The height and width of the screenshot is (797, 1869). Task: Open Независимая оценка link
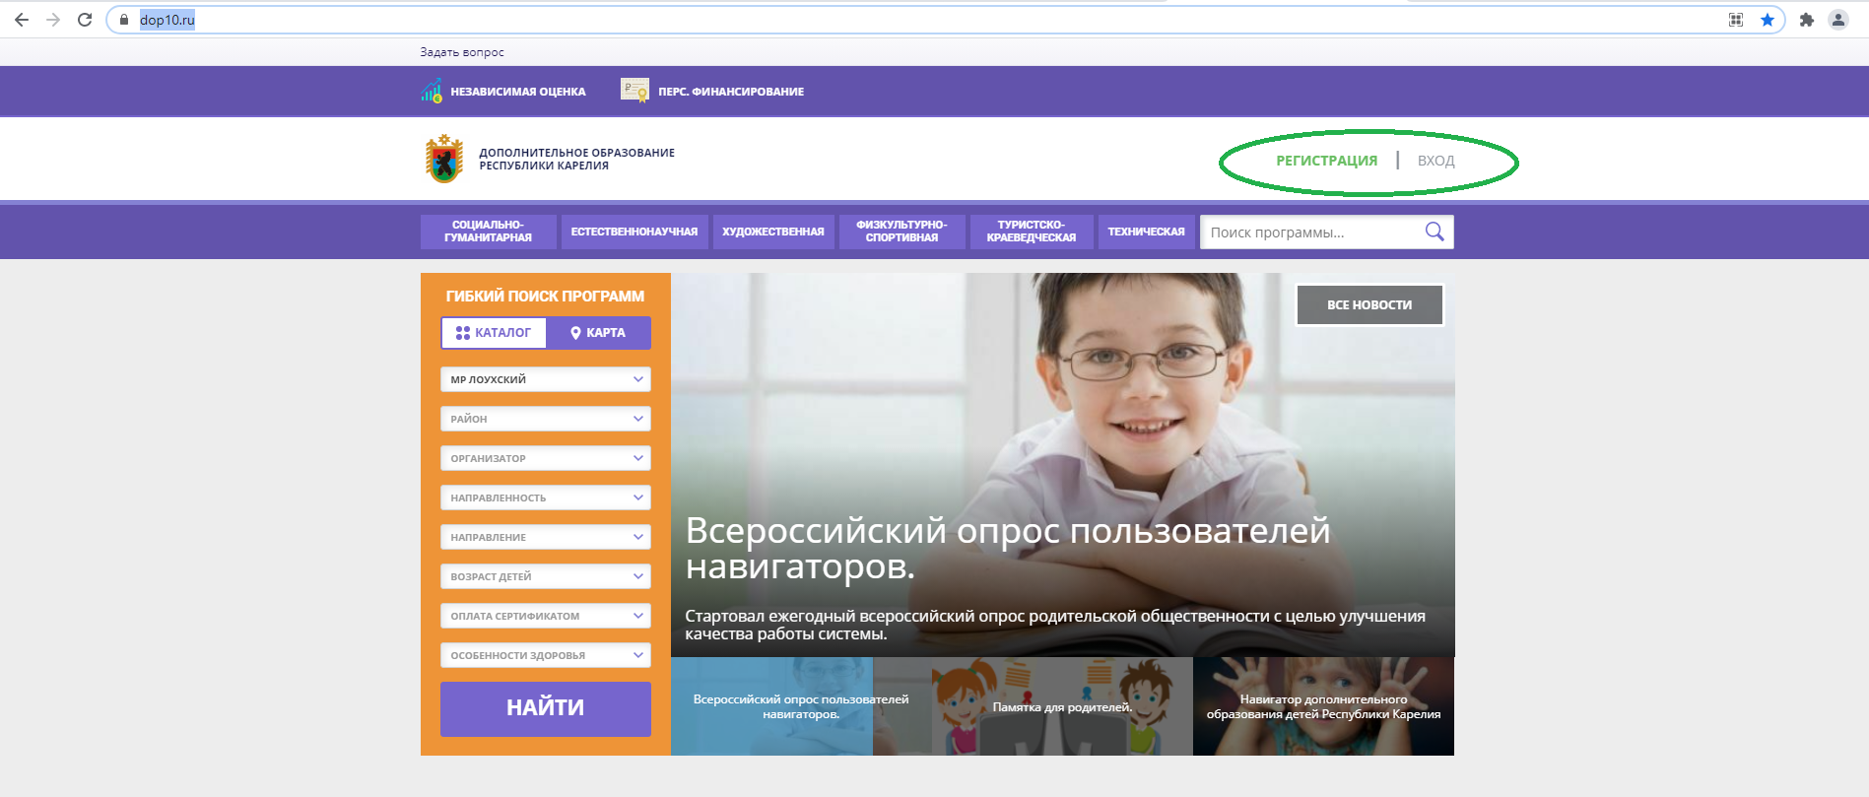[518, 92]
